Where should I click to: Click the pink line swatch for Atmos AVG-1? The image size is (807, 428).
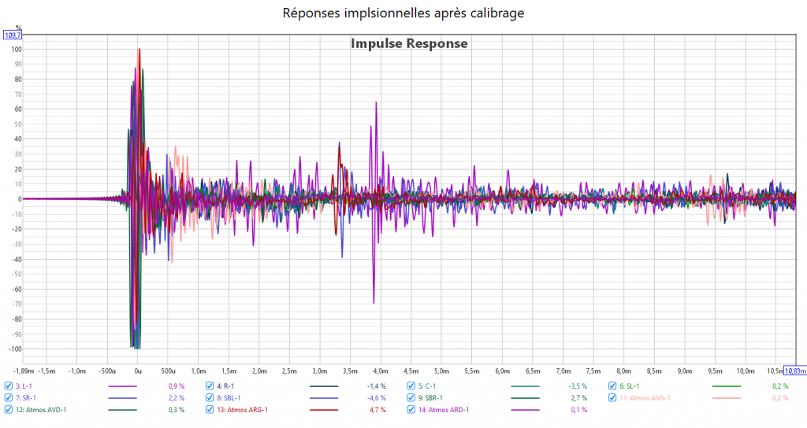727,399
